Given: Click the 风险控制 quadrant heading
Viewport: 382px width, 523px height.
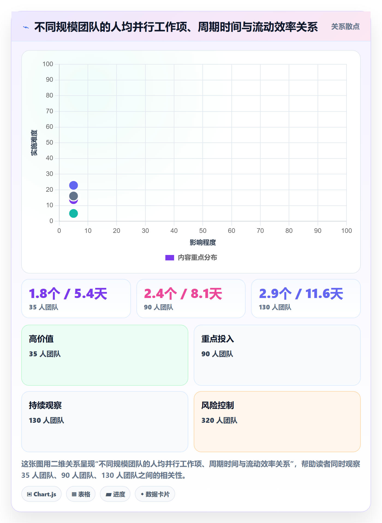Looking at the screenshot, I should click(218, 405).
